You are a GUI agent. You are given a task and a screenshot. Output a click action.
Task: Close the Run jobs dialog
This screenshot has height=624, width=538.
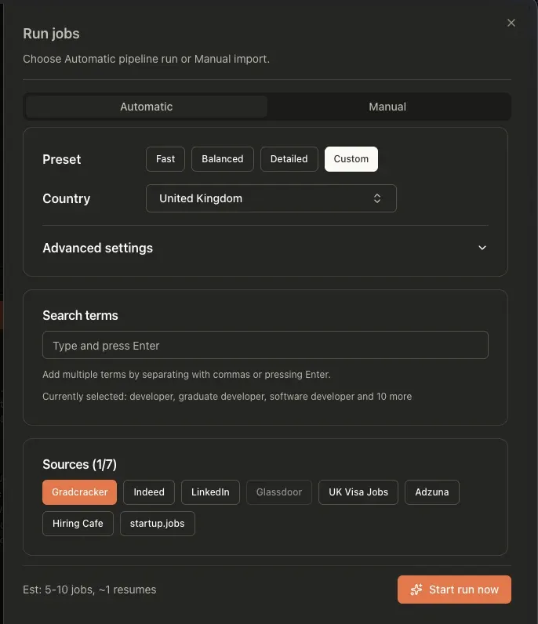(x=511, y=23)
